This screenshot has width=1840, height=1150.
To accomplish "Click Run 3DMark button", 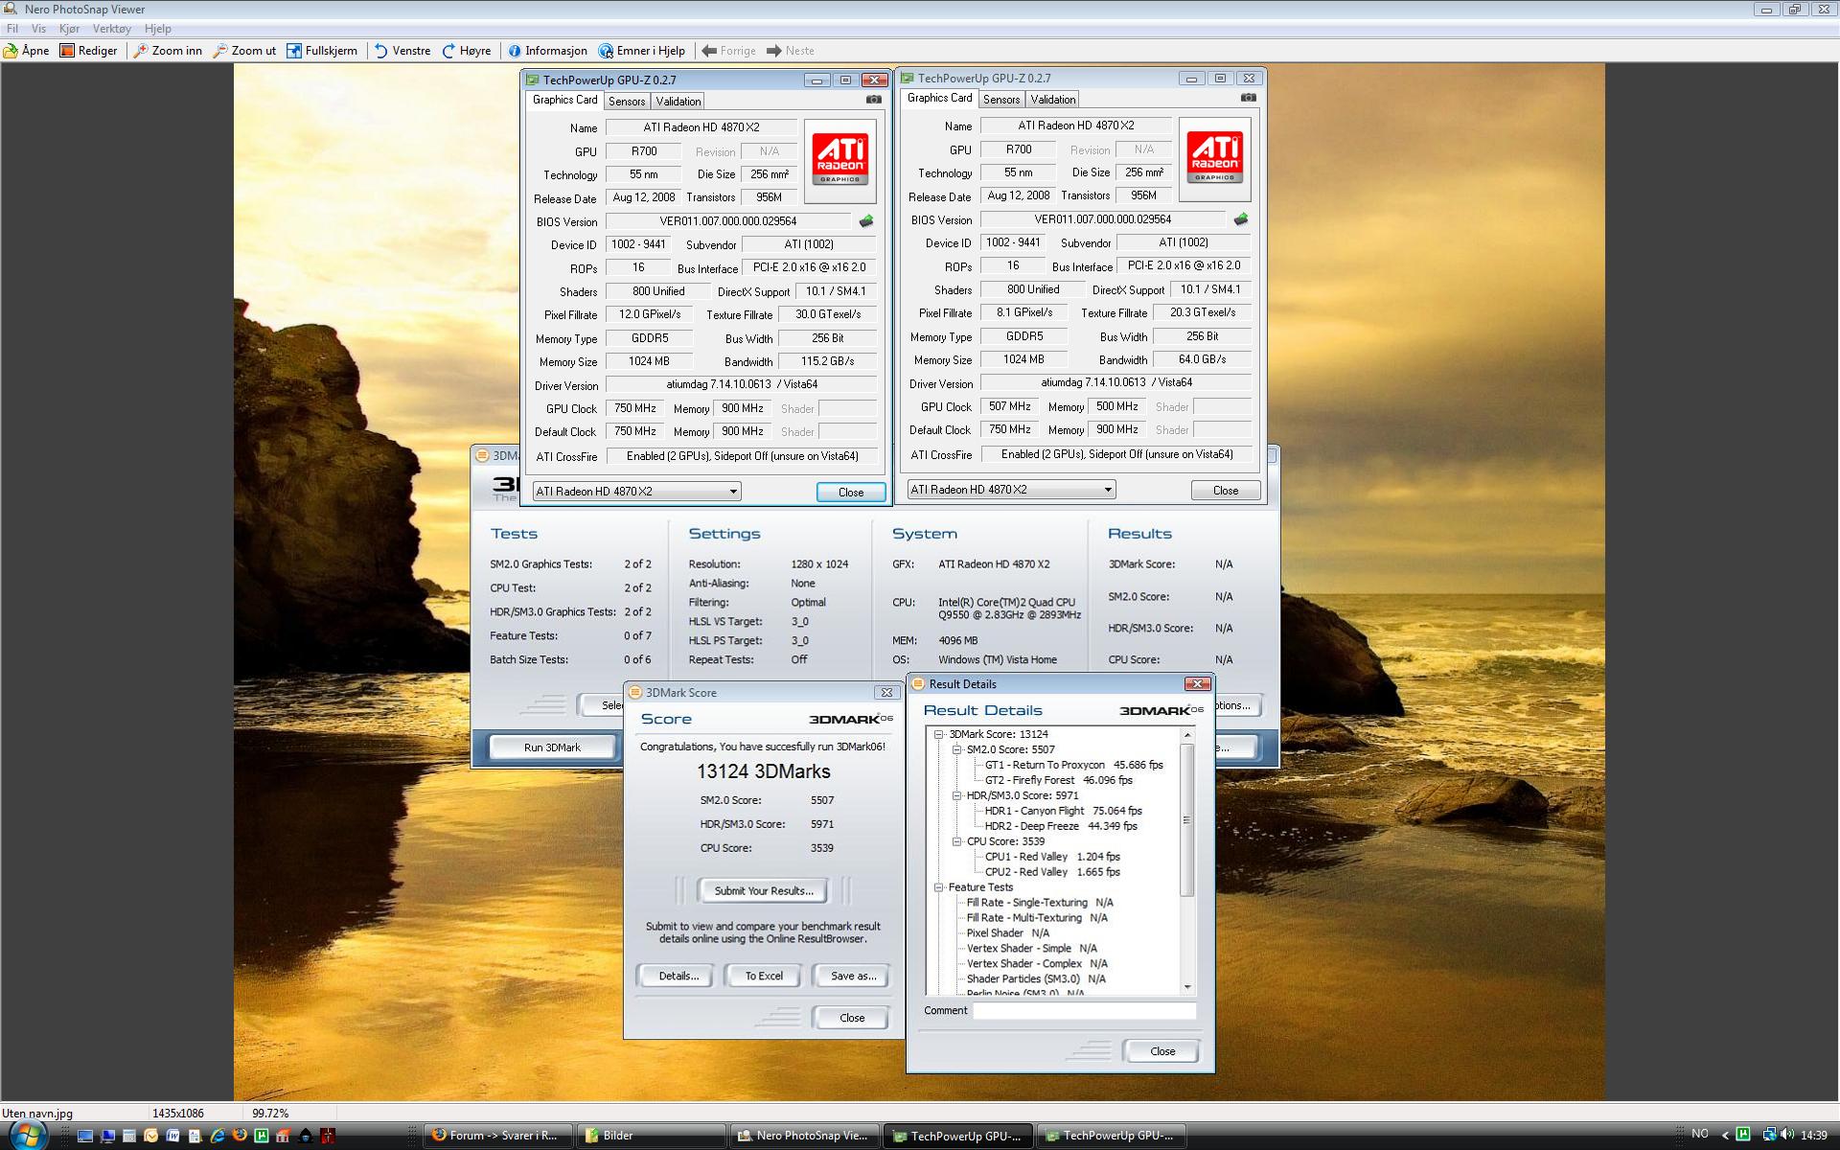I will click(x=552, y=747).
